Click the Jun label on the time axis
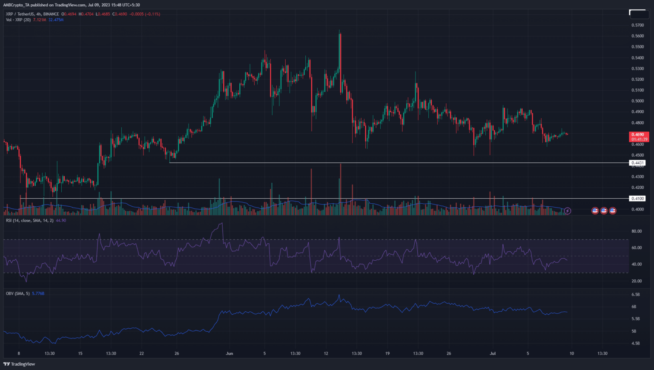Viewport: 654px width, 370px height. tap(229, 353)
